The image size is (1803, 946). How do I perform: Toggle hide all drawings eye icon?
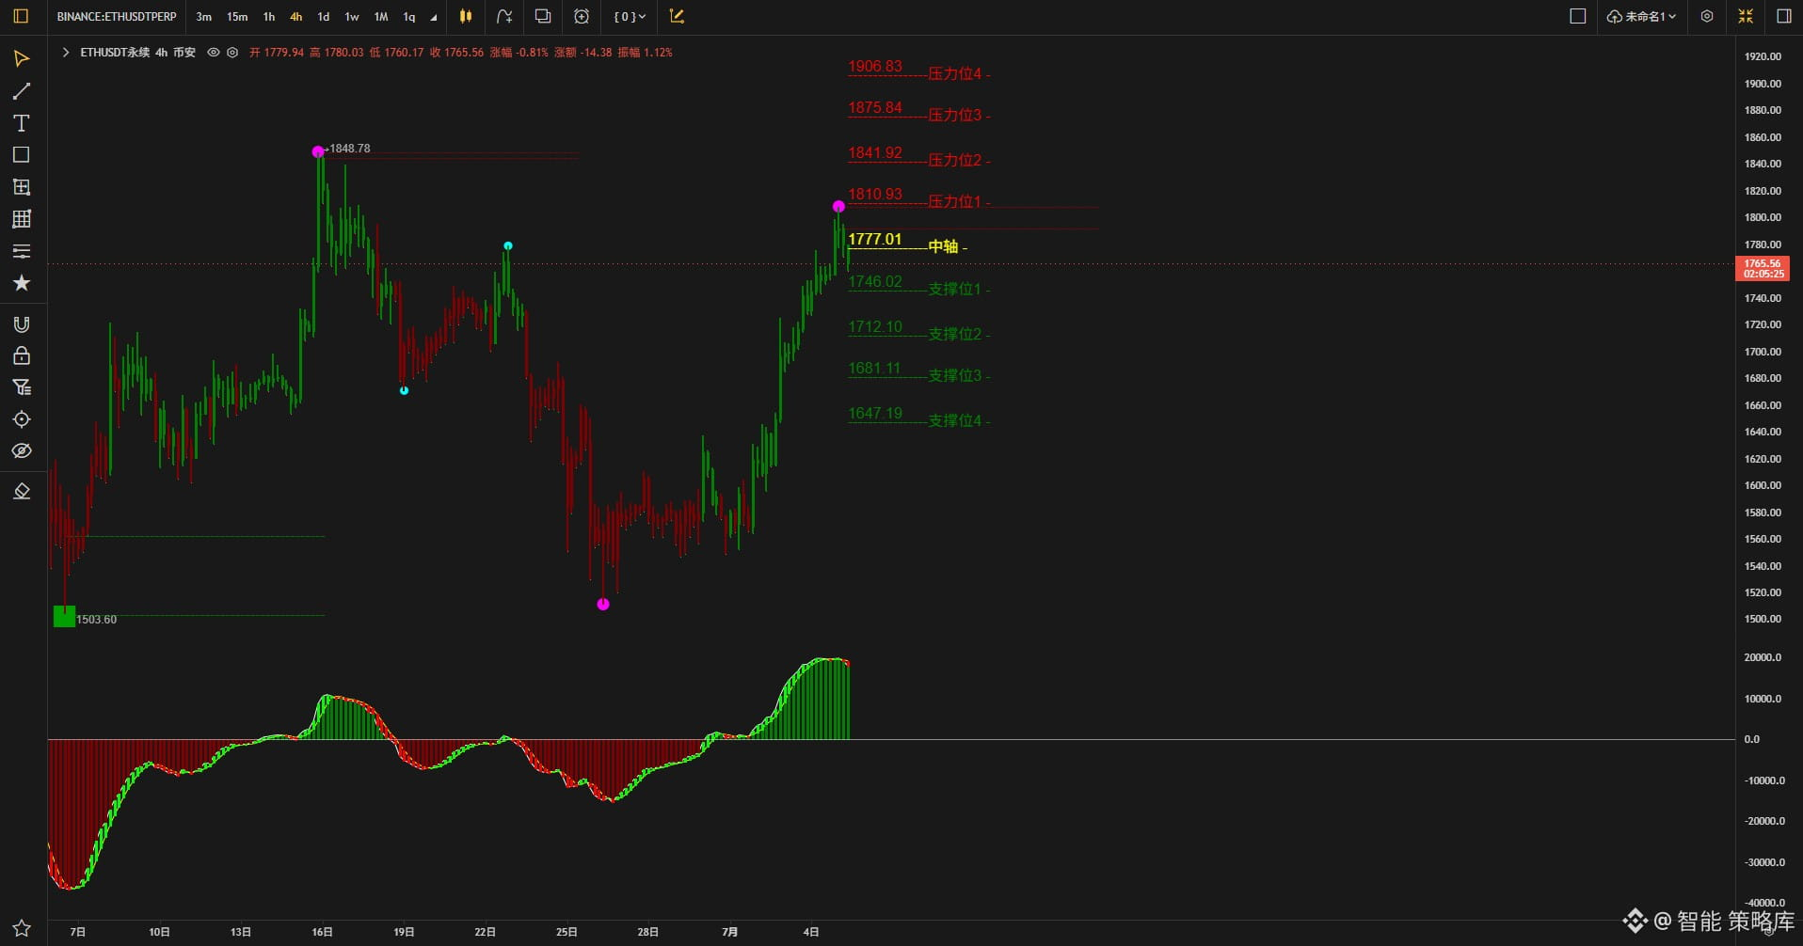coord(22,451)
